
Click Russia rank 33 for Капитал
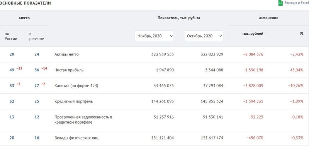[x=12, y=86]
